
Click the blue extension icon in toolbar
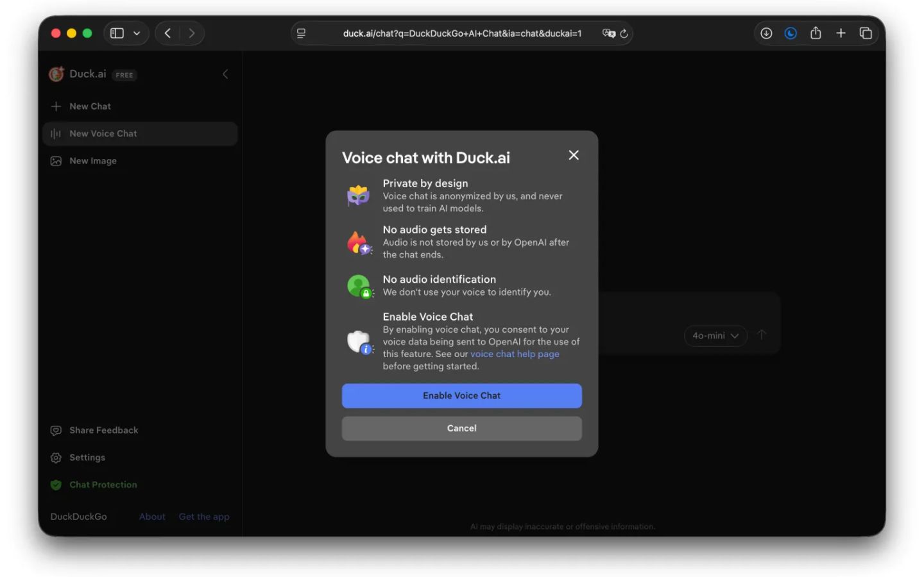tap(791, 33)
